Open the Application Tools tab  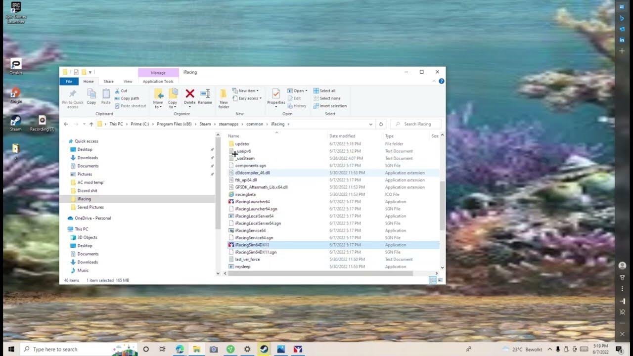tap(158, 82)
